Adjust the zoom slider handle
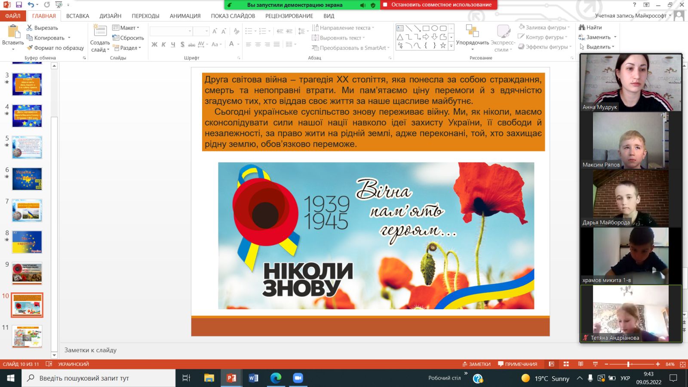This screenshot has height=387, width=688. click(x=628, y=364)
